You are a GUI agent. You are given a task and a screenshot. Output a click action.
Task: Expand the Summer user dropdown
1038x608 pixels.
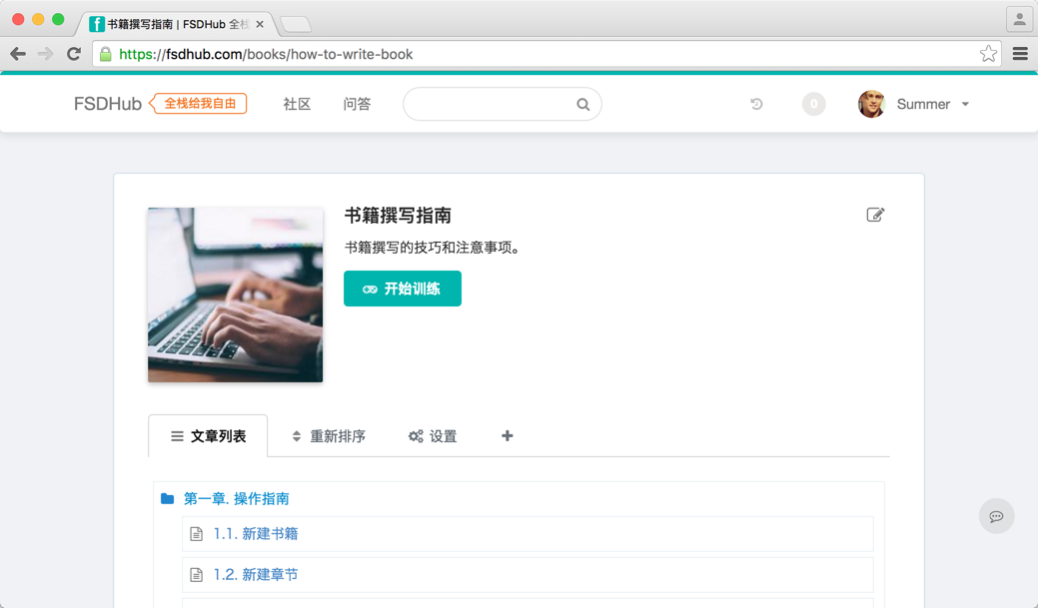965,105
